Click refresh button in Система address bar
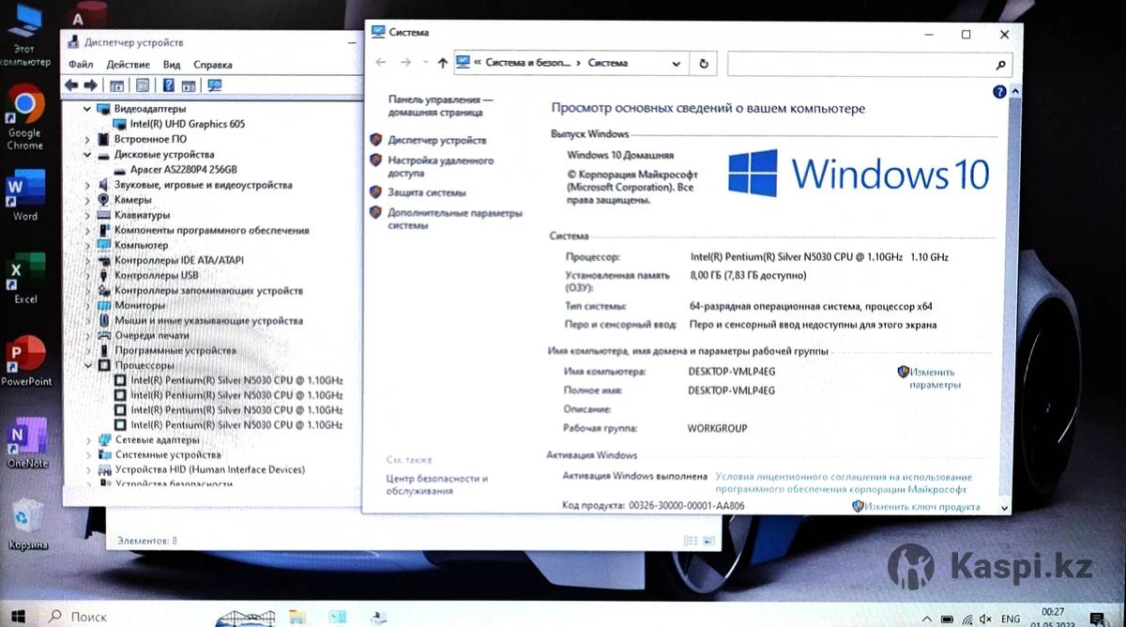This screenshot has width=1126, height=627. (x=704, y=64)
